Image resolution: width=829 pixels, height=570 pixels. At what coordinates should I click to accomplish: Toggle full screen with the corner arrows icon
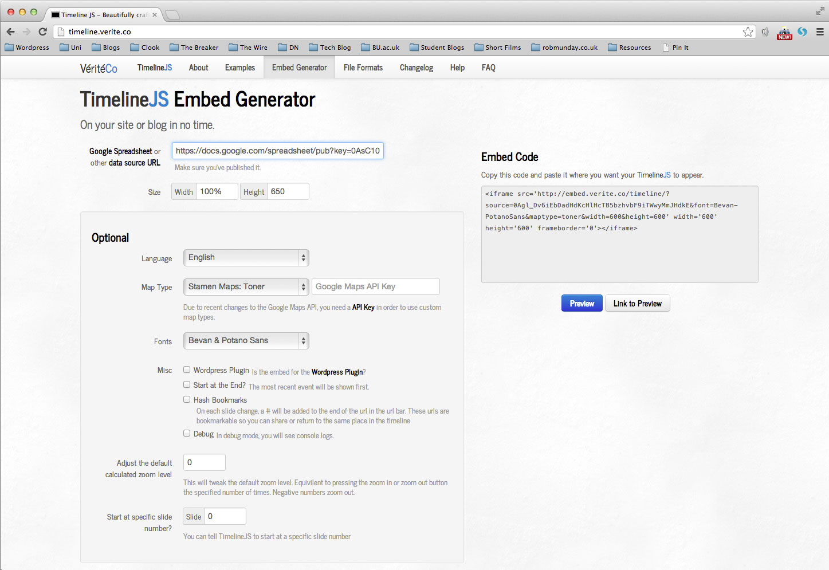pos(820,11)
